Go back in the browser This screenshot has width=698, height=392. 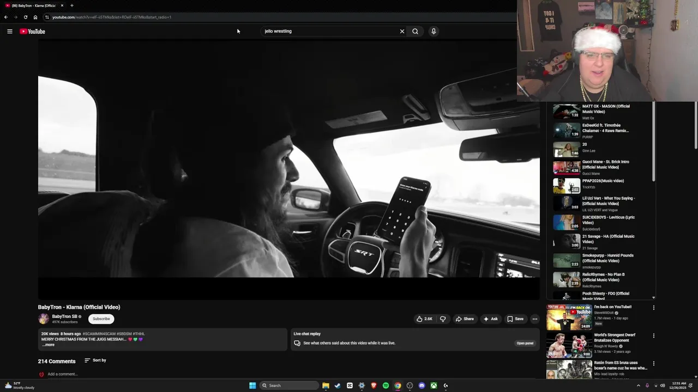coord(6,17)
